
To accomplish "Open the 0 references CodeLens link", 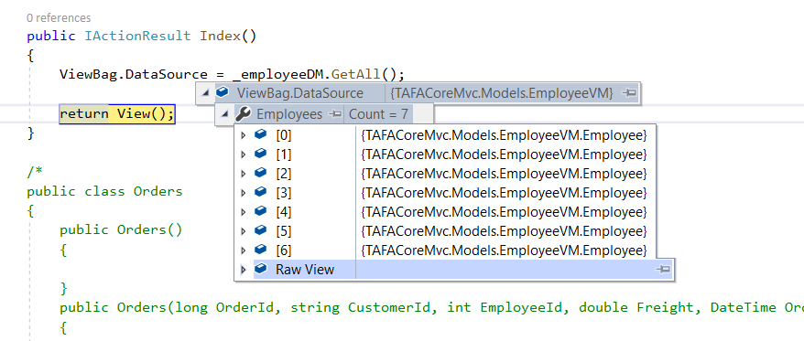I will pyautogui.click(x=59, y=18).
